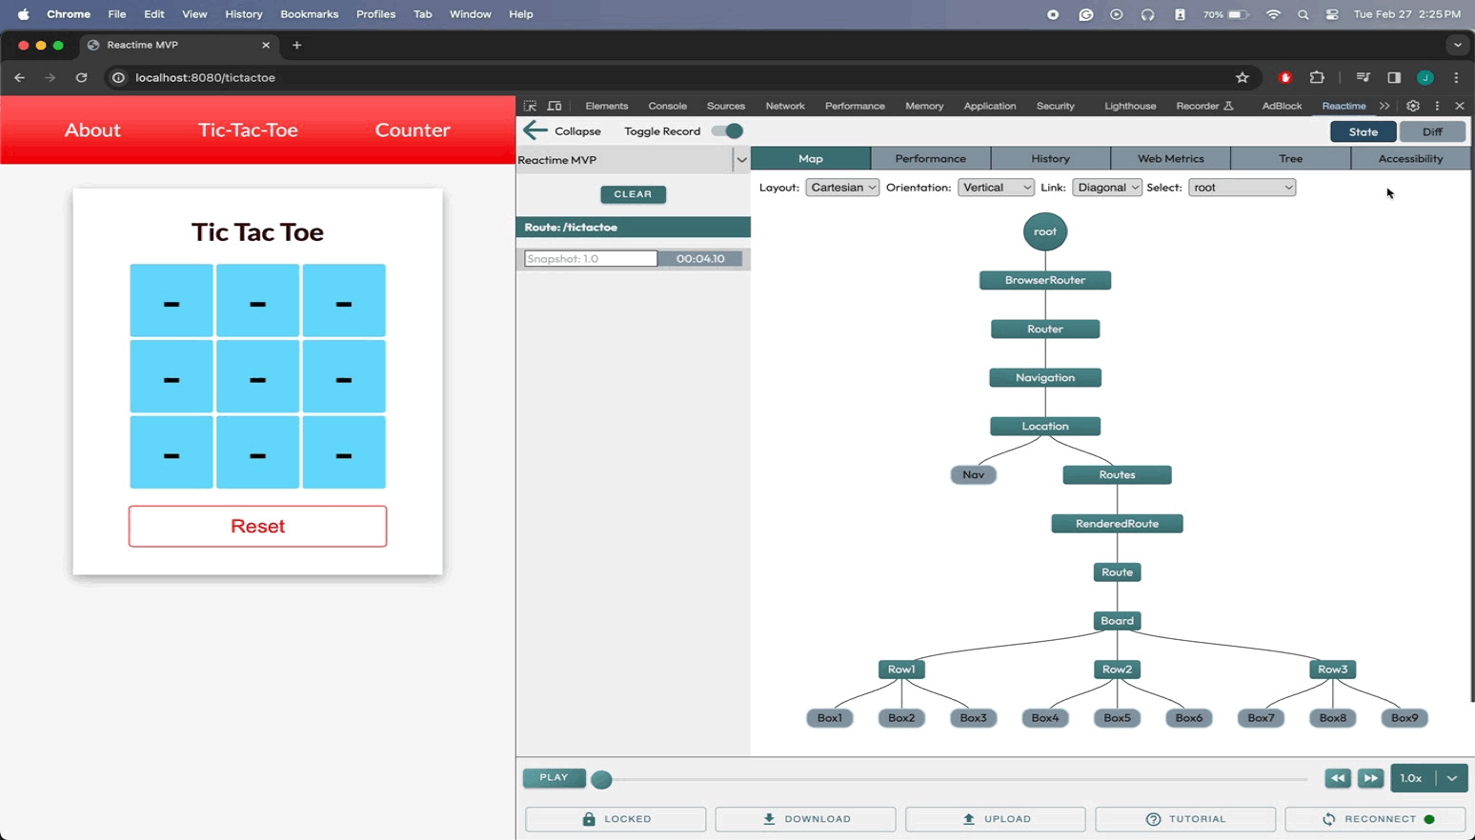The height and width of the screenshot is (840, 1475).
Task: Click the rewind playback icon
Action: point(1338,778)
